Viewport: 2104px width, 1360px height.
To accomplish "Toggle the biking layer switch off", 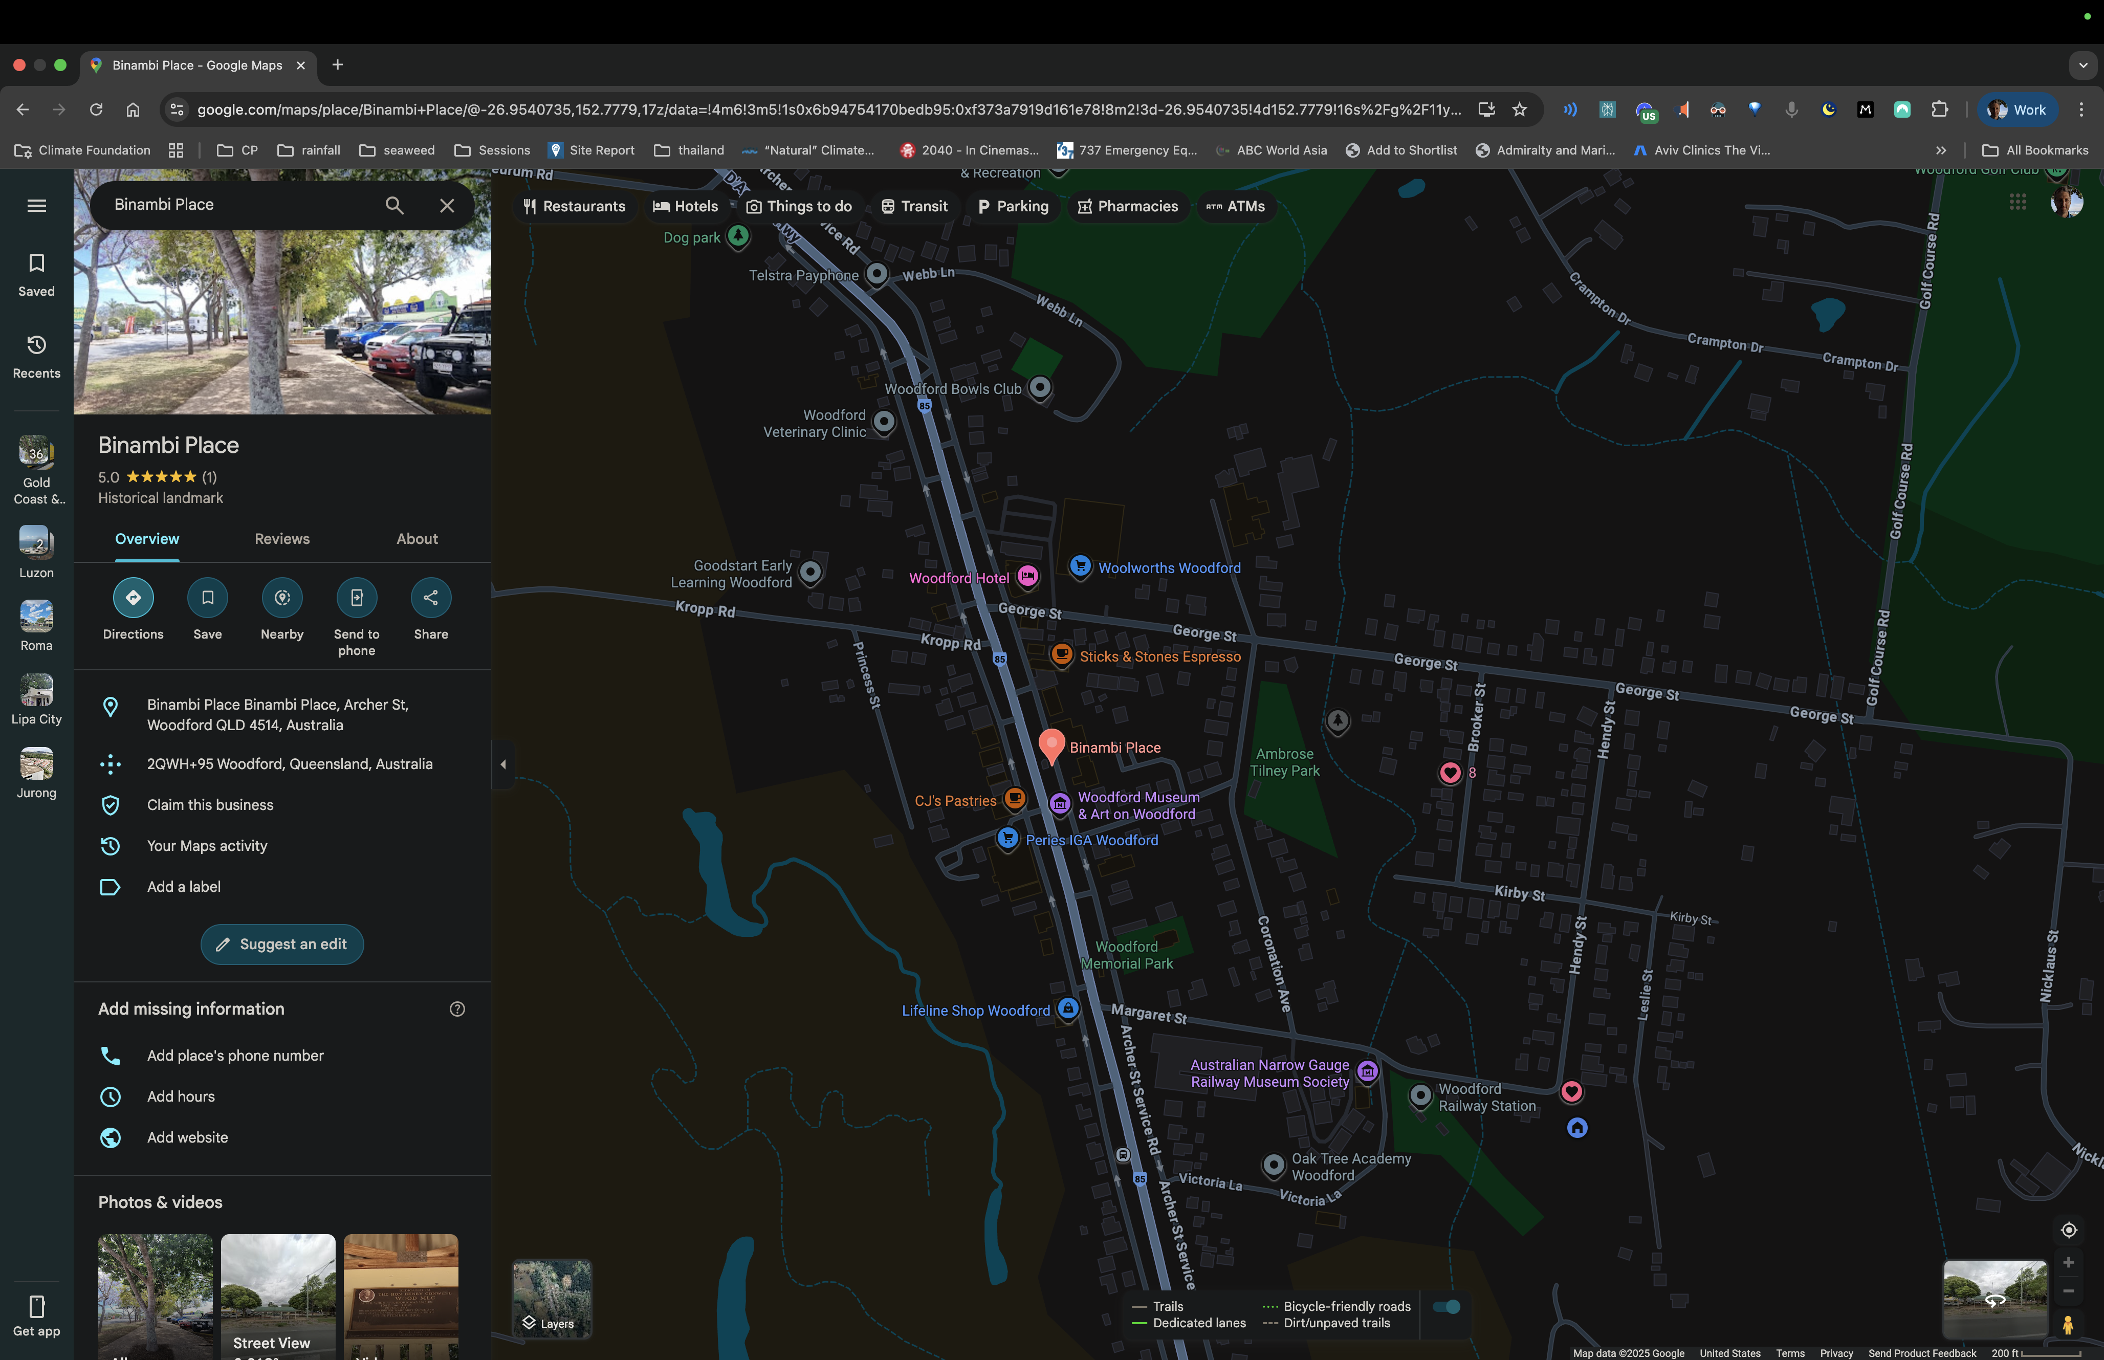I will 1446,1307.
